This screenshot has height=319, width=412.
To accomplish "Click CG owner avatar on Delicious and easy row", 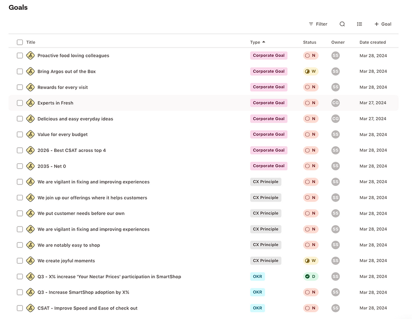I will click(x=335, y=119).
